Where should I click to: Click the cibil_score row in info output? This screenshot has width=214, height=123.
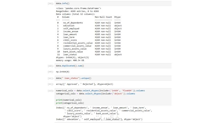pyautogui.click(x=70, y=40)
